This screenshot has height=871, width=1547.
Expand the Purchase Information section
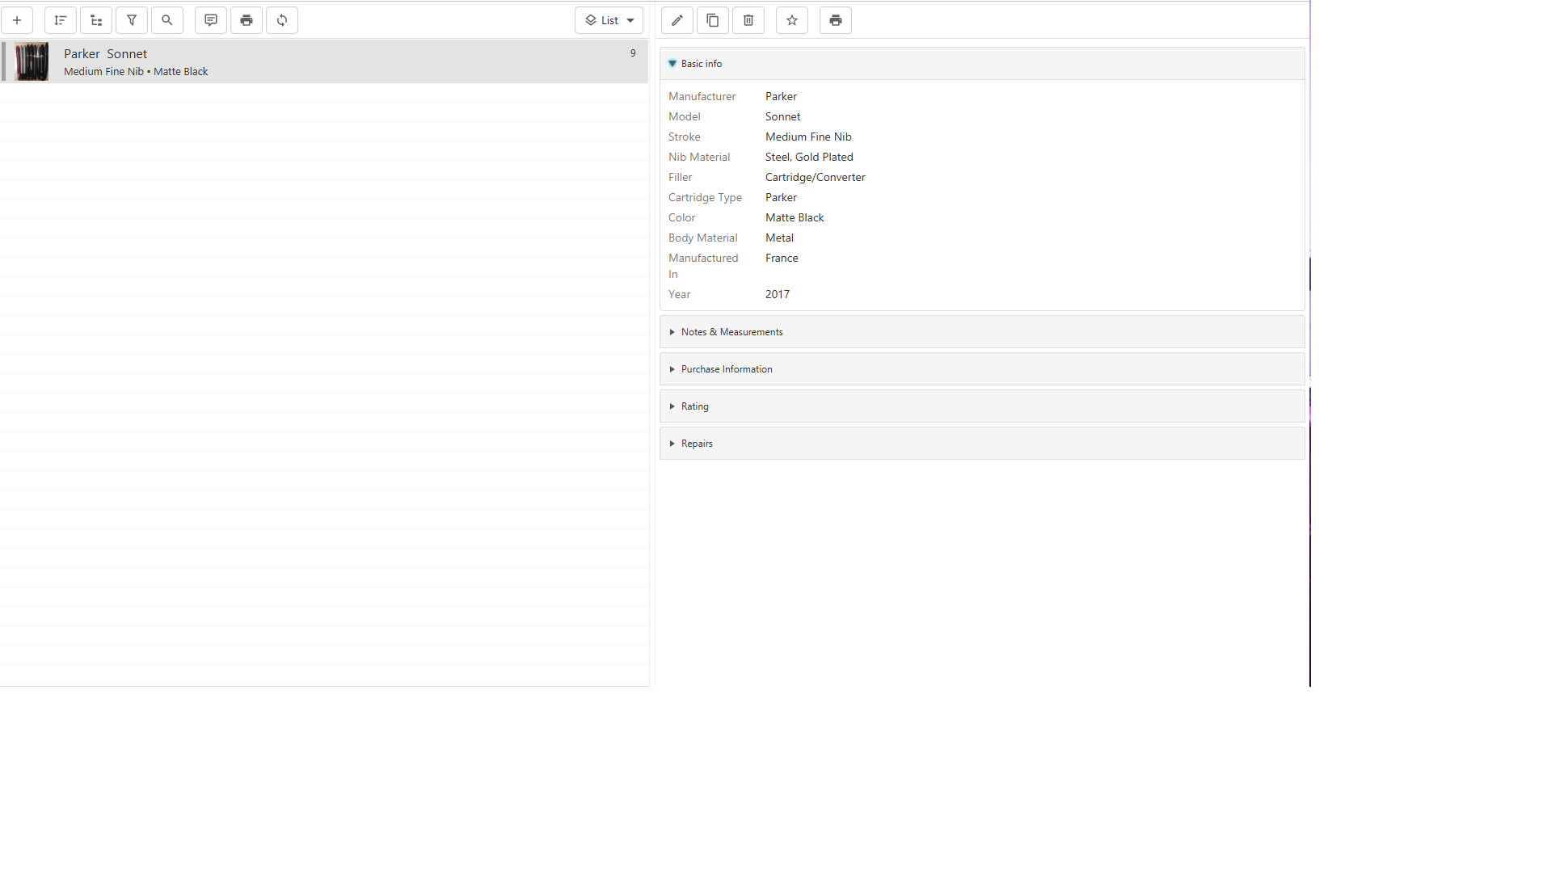click(x=982, y=369)
